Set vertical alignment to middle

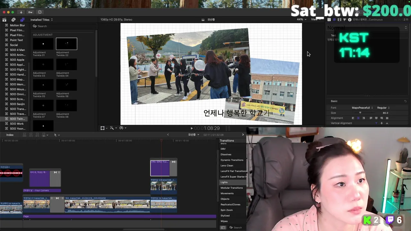click(382, 123)
